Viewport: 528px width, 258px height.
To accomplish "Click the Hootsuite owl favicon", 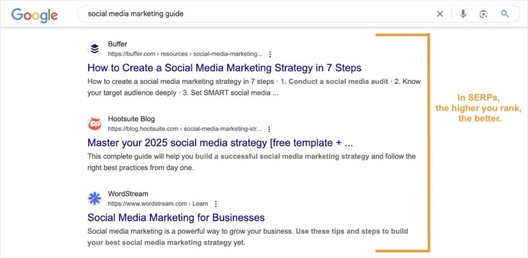I will 94,124.
